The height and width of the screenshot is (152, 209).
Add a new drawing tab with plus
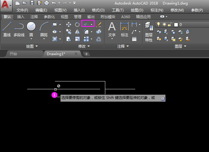(x=87, y=54)
